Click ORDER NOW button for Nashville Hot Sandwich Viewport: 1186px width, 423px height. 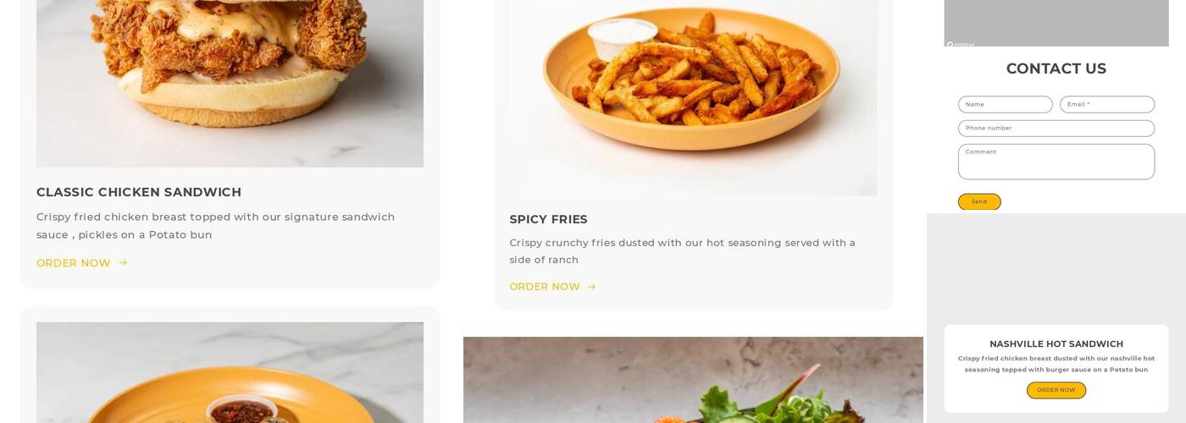(1056, 390)
